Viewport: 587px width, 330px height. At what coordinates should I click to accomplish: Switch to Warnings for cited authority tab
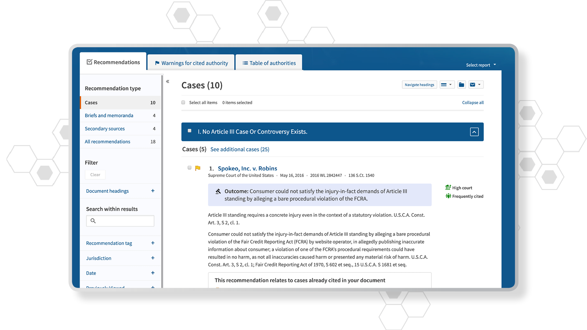192,63
